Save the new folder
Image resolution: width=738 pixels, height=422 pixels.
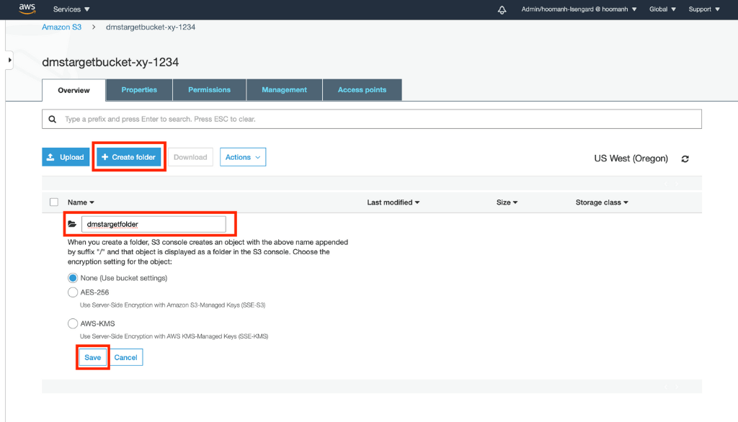point(92,357)
